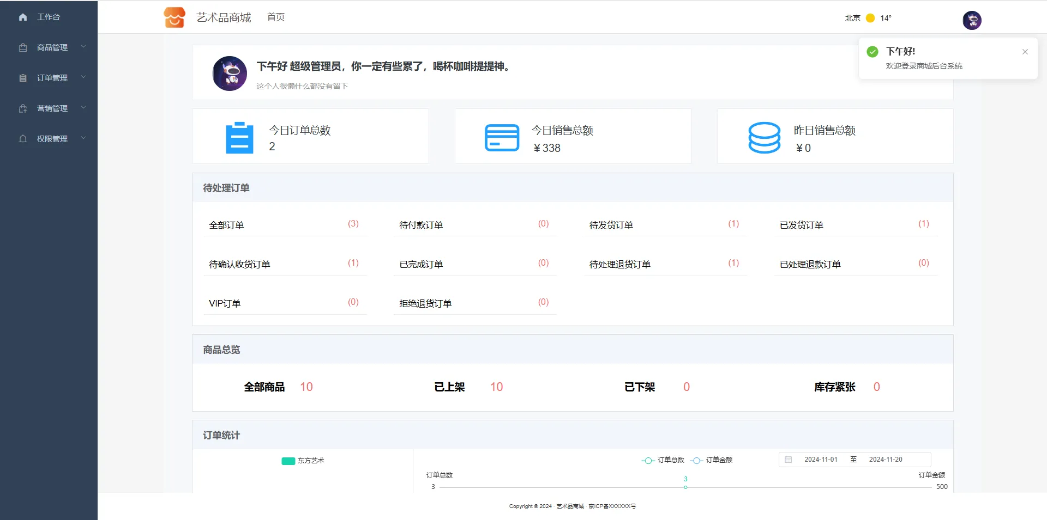Image resolution: width=1047 pixels, height=520 pixels.
Task: Click the 工作台 home icon in sidebar
Action: [x=23, y=17]
